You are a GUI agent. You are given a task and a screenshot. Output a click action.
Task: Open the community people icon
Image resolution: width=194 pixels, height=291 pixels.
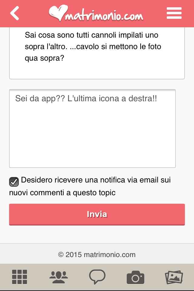[x=58, y=277]
